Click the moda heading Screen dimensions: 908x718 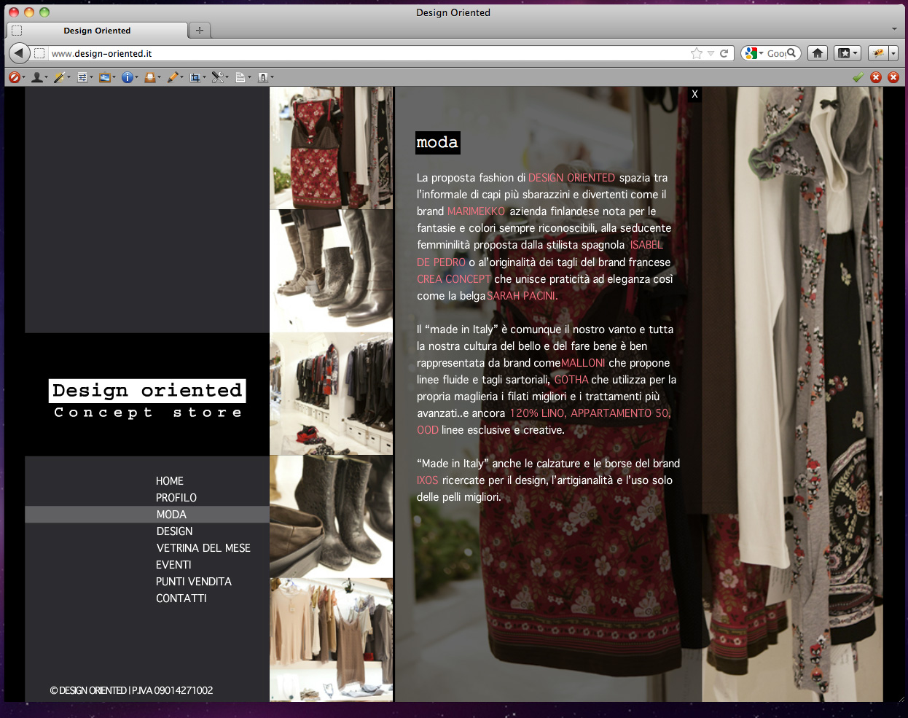point(437,143)
